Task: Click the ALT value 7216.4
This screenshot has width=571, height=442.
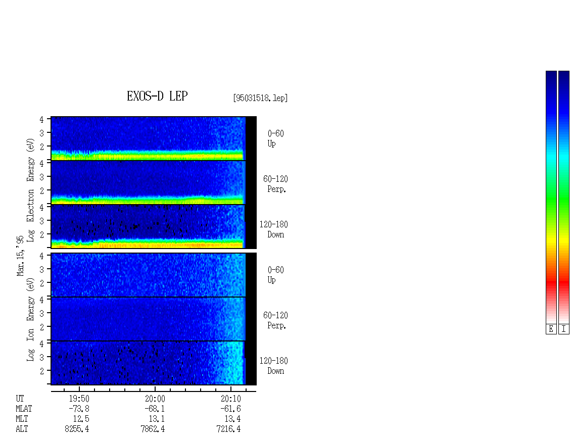Action: coord(228,429)
